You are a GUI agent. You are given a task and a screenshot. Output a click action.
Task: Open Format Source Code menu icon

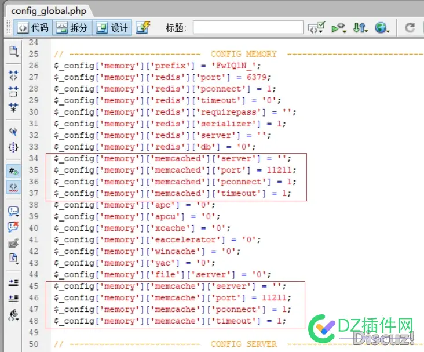coord(13,315)
